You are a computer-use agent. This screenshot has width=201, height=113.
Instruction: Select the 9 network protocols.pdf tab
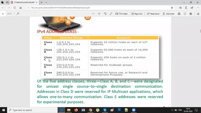click(x=24, y=2)
